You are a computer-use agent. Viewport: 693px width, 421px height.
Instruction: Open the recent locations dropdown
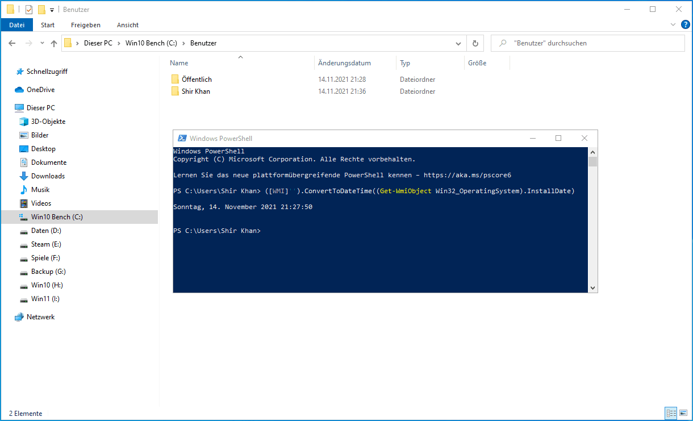pyautogui.click(x=41, y=44)
